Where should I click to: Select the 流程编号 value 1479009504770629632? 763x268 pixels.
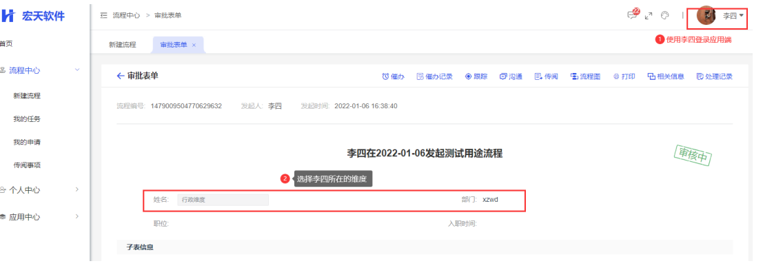point(186,105)
